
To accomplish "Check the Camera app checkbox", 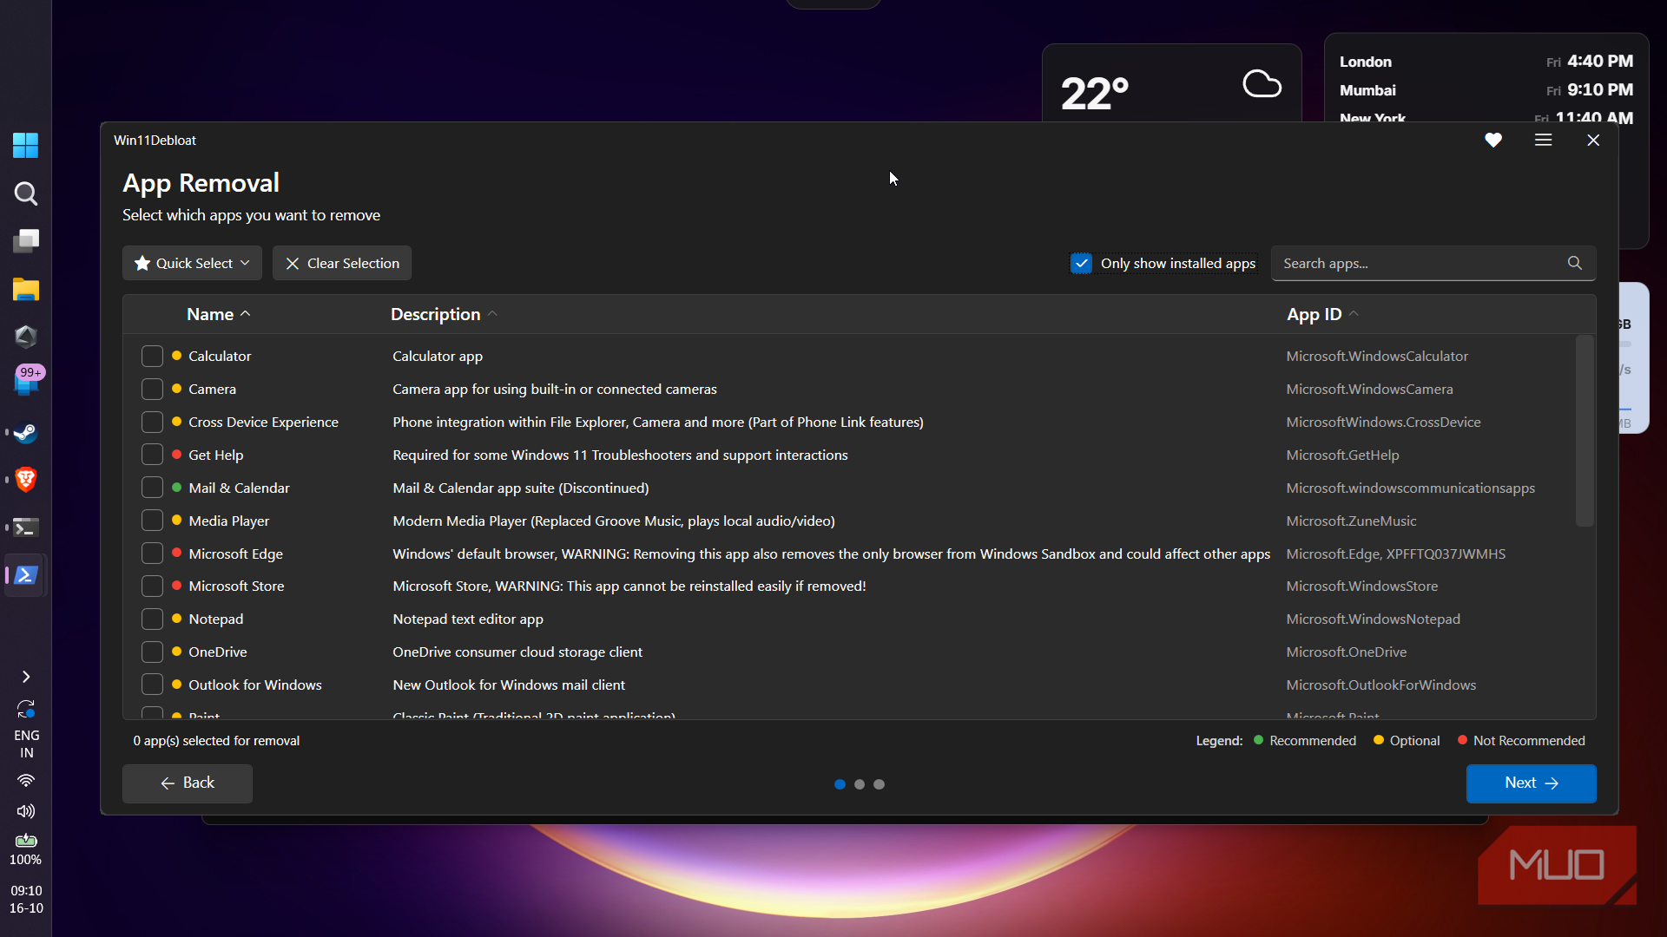I will pos(152,389).
